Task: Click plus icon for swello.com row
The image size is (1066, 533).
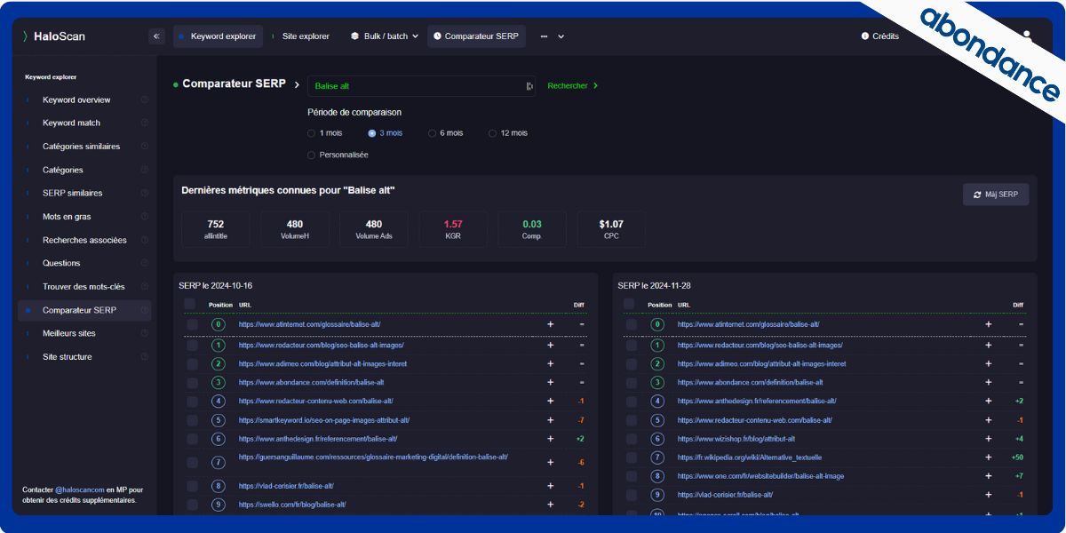Action: click(550, 505)
